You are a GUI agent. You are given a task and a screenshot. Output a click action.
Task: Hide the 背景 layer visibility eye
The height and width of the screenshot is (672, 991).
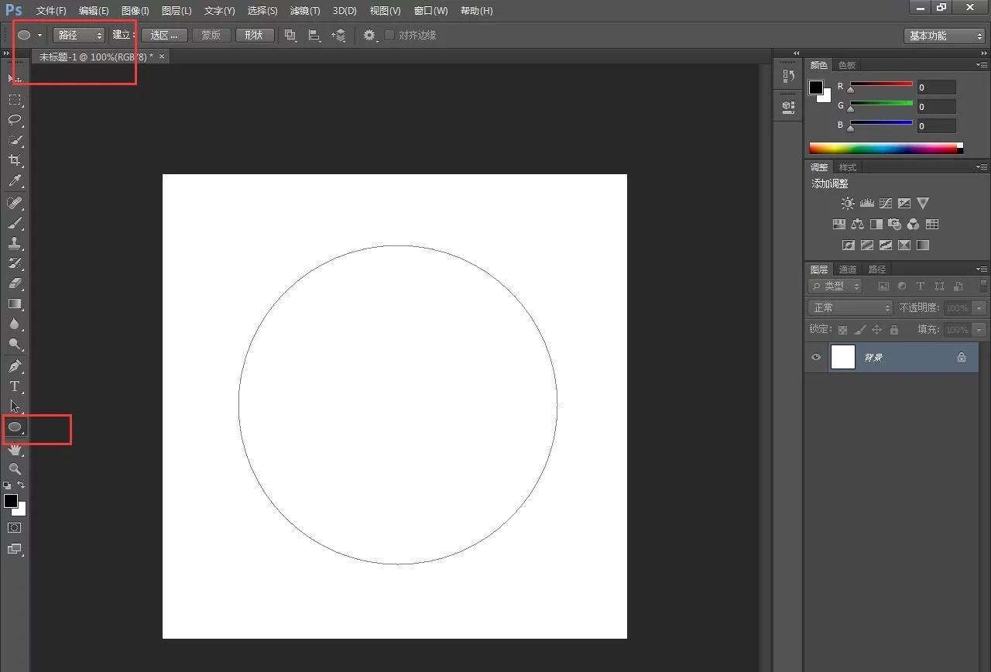tap(815, 357)
